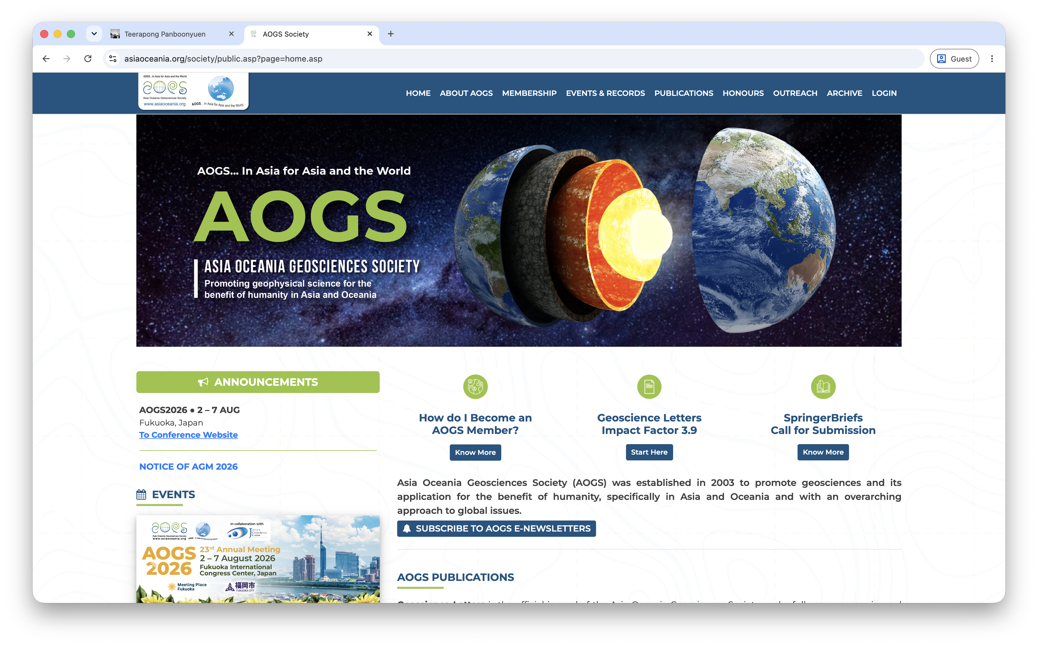Image resolution: width=1038 pixels, height=646 pixels.
Task: Click the browser forward arrow
Action: click(67, 59)
